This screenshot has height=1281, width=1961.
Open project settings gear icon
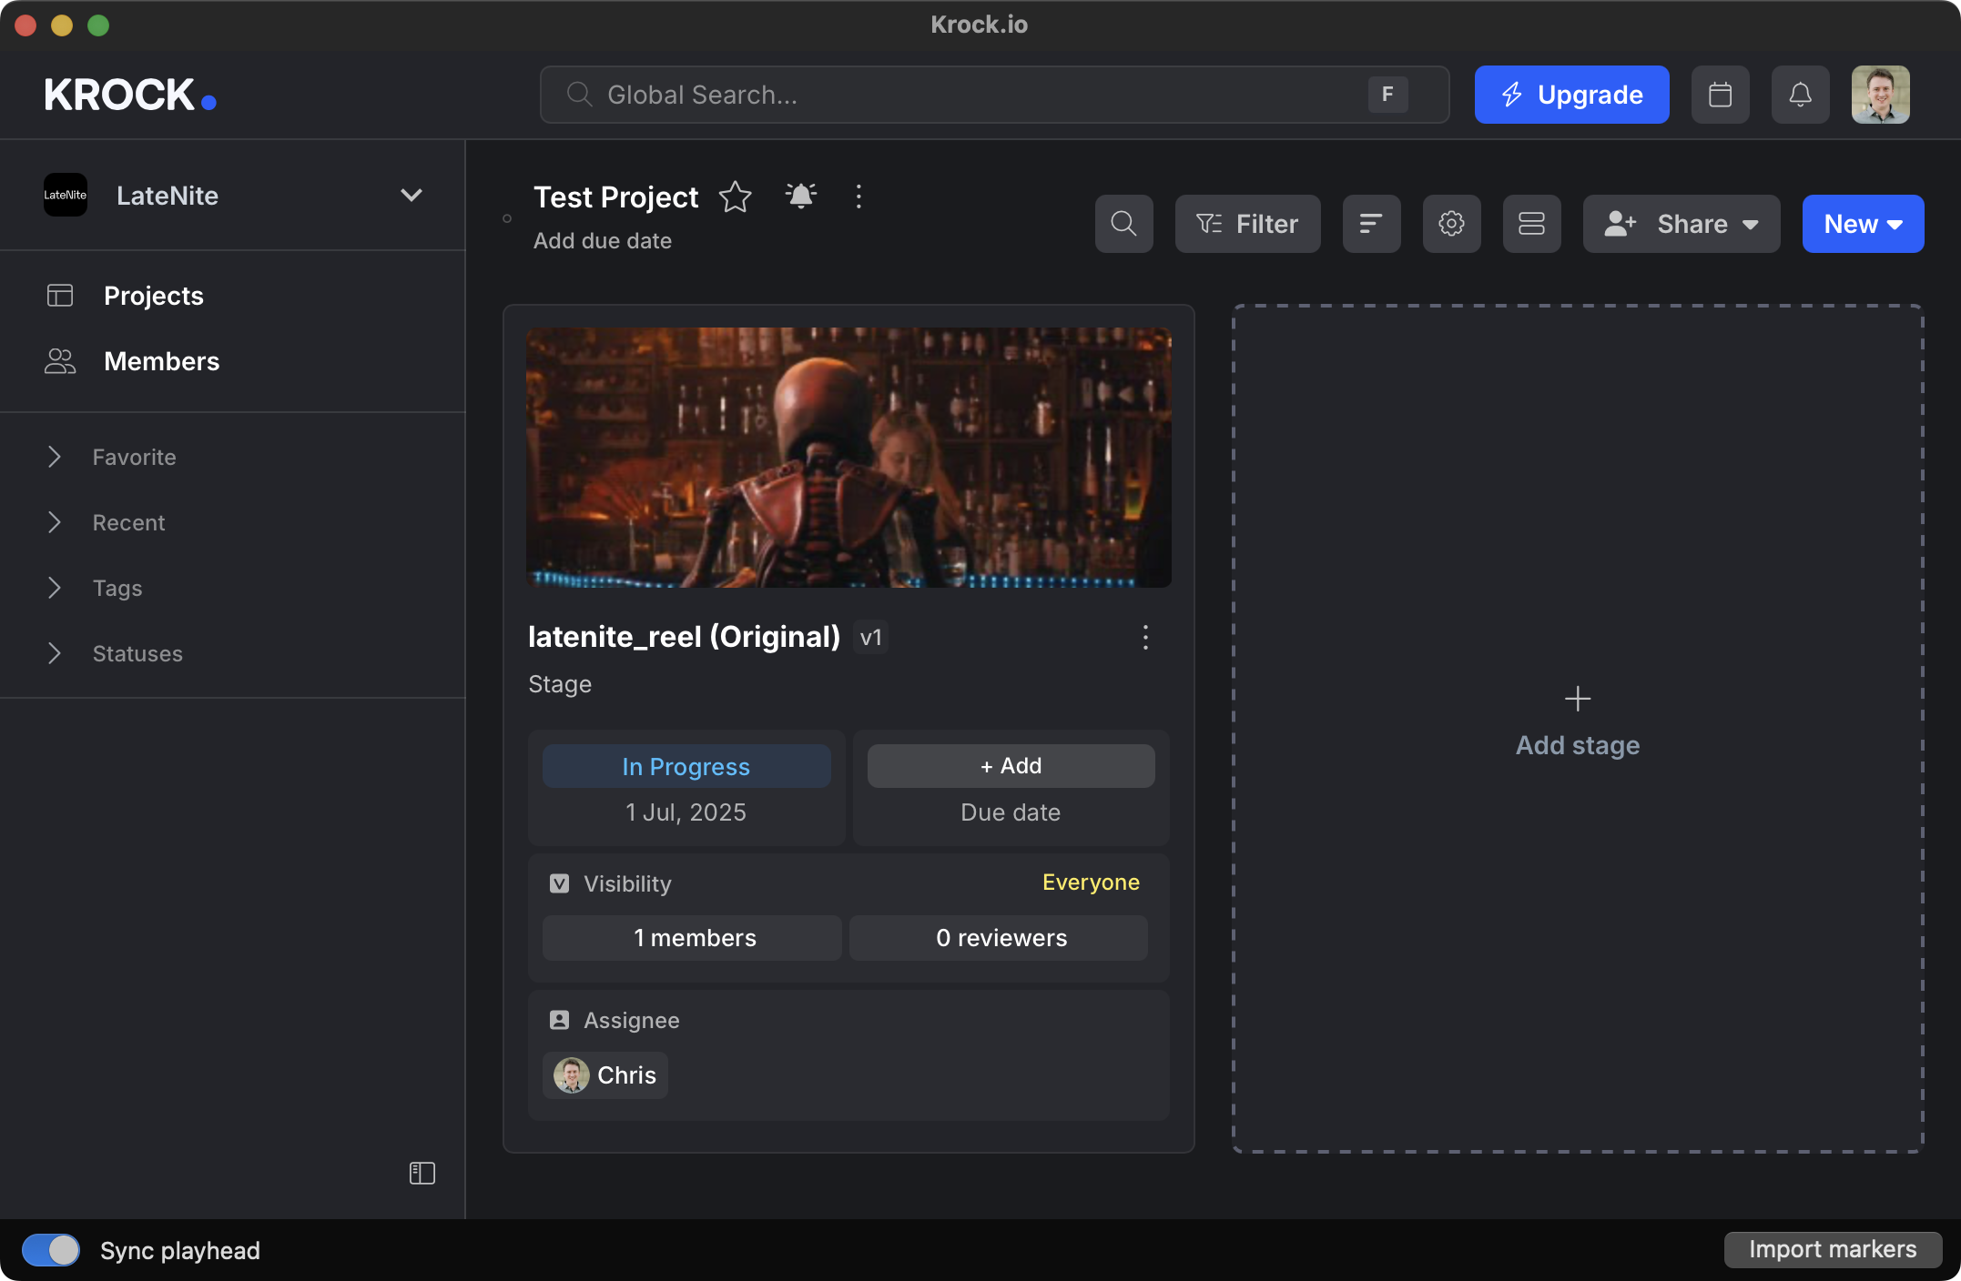tap(1451, 224)
